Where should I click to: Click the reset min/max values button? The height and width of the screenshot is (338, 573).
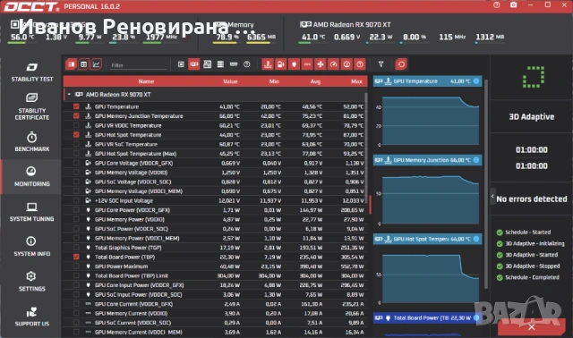coord(401,64)
